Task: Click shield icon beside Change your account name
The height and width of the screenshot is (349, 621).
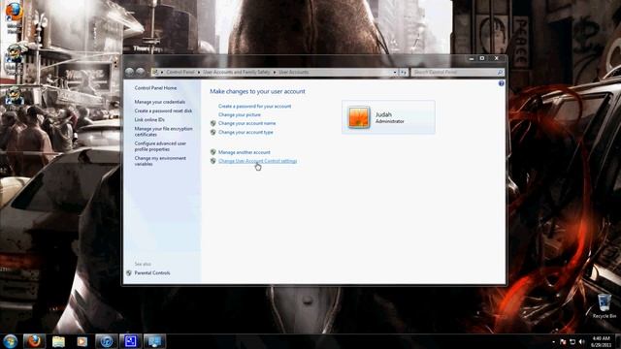Action: pyautogui.click(x=213, y=123)
